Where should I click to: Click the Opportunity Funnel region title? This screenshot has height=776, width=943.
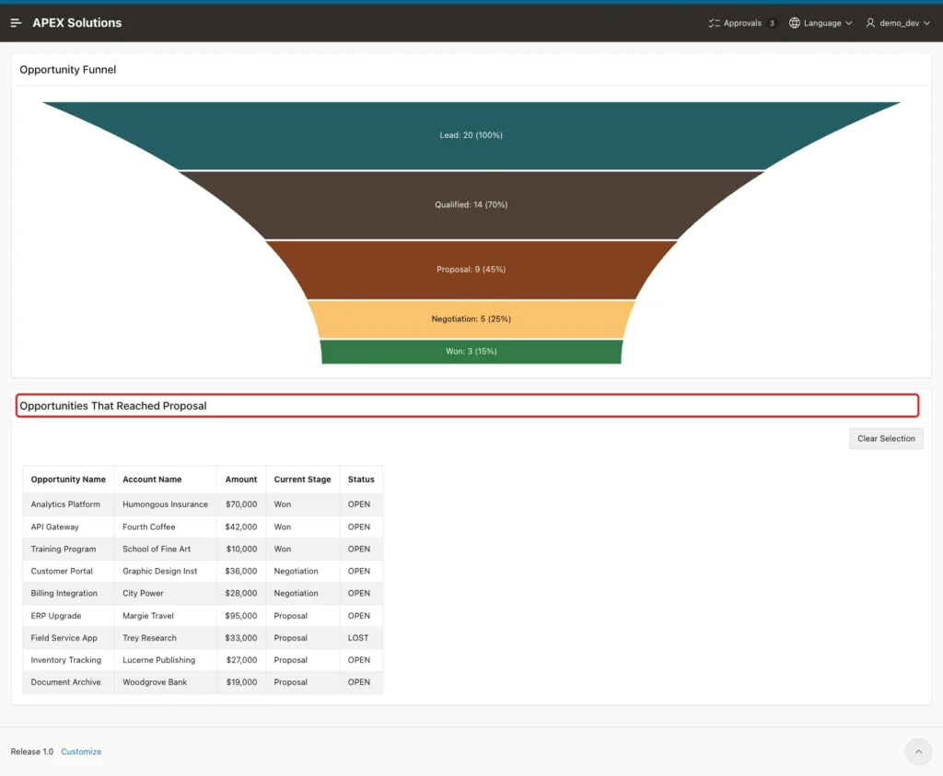(68, 70)
